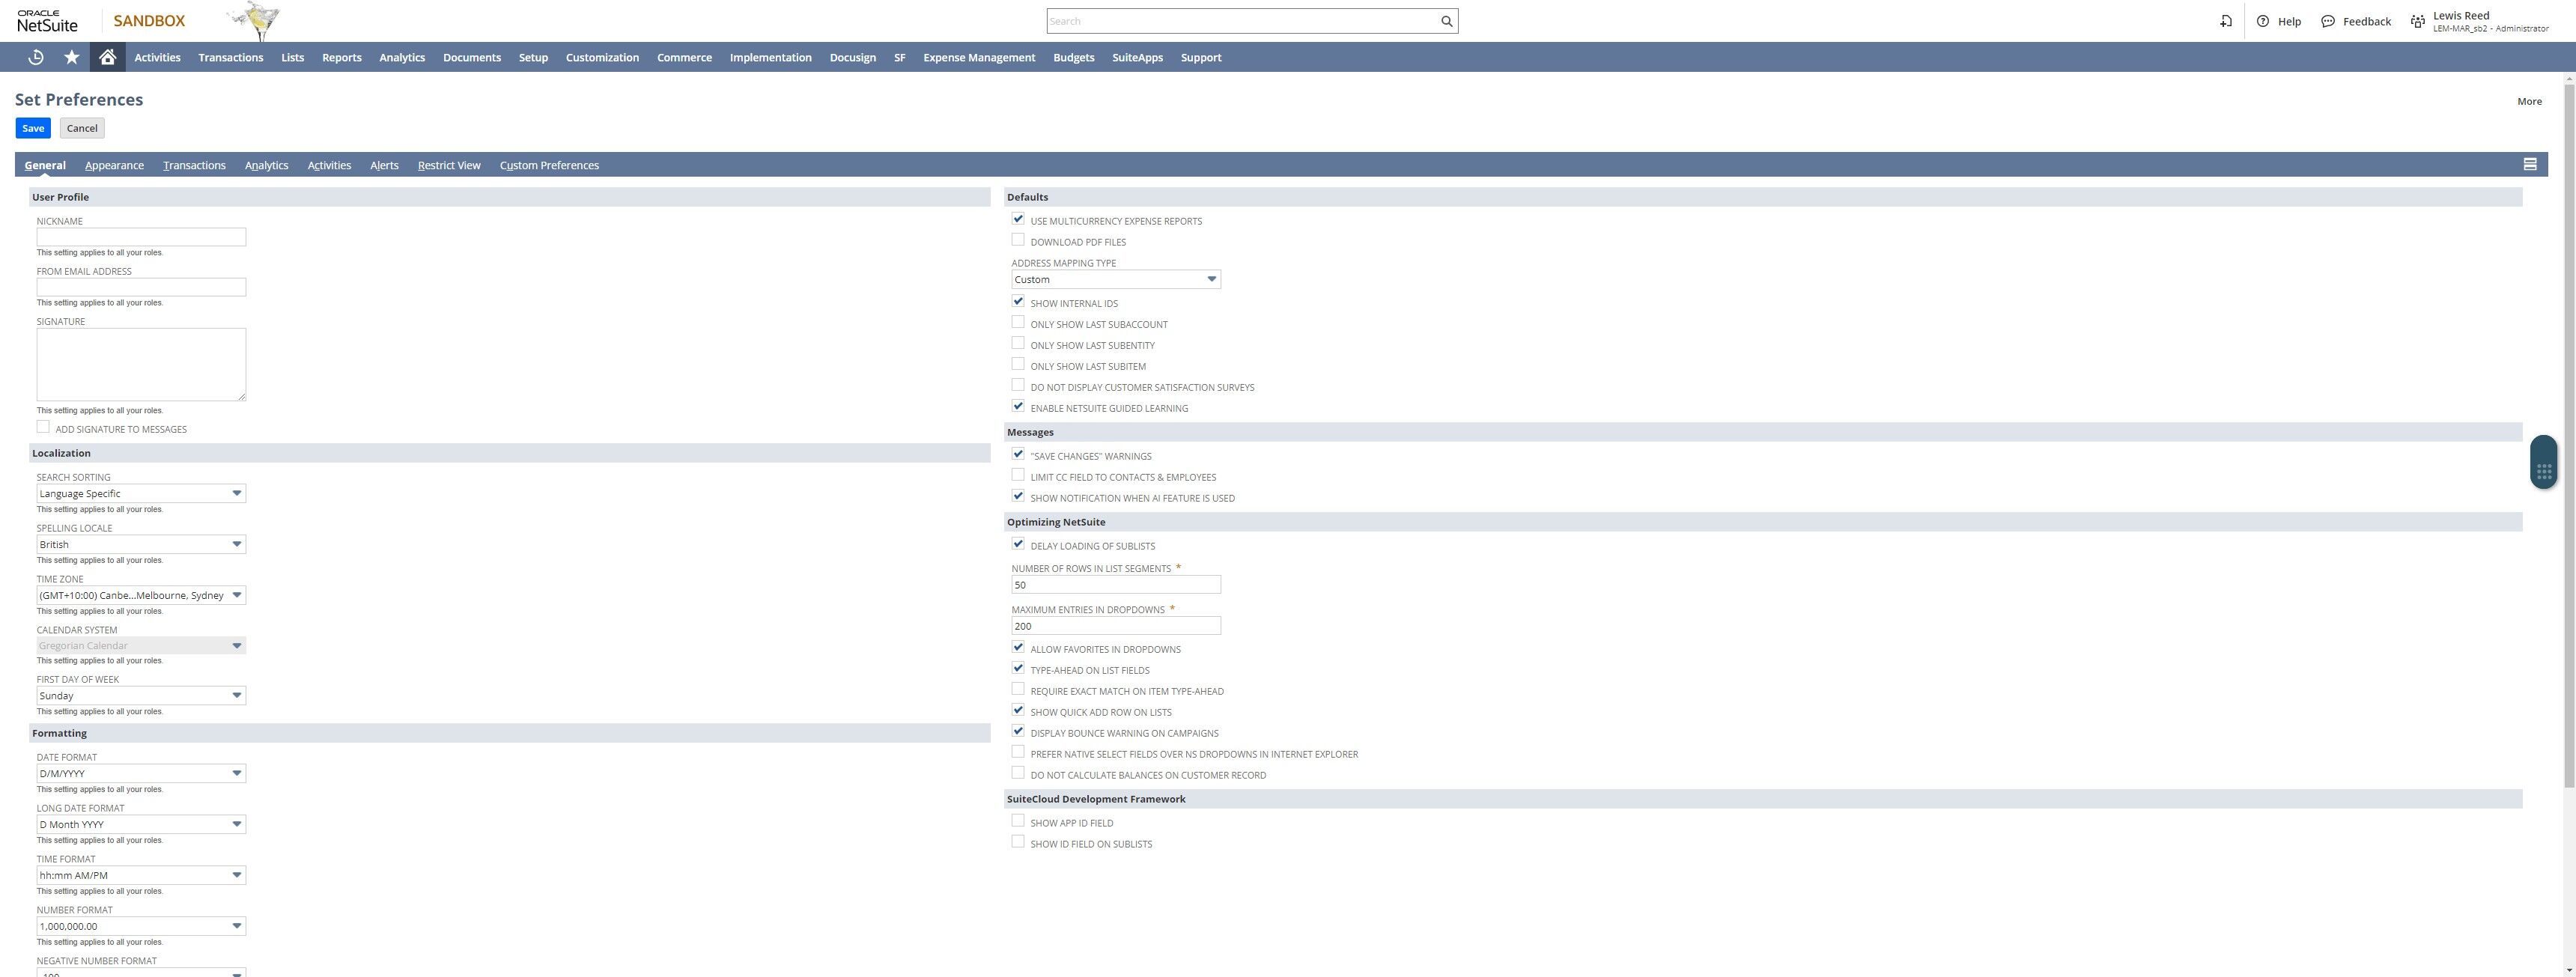
Task: Click the Cancel button
Action: 82,128
